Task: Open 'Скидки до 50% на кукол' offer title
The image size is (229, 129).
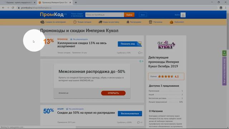Action: (x=86, y=113)
